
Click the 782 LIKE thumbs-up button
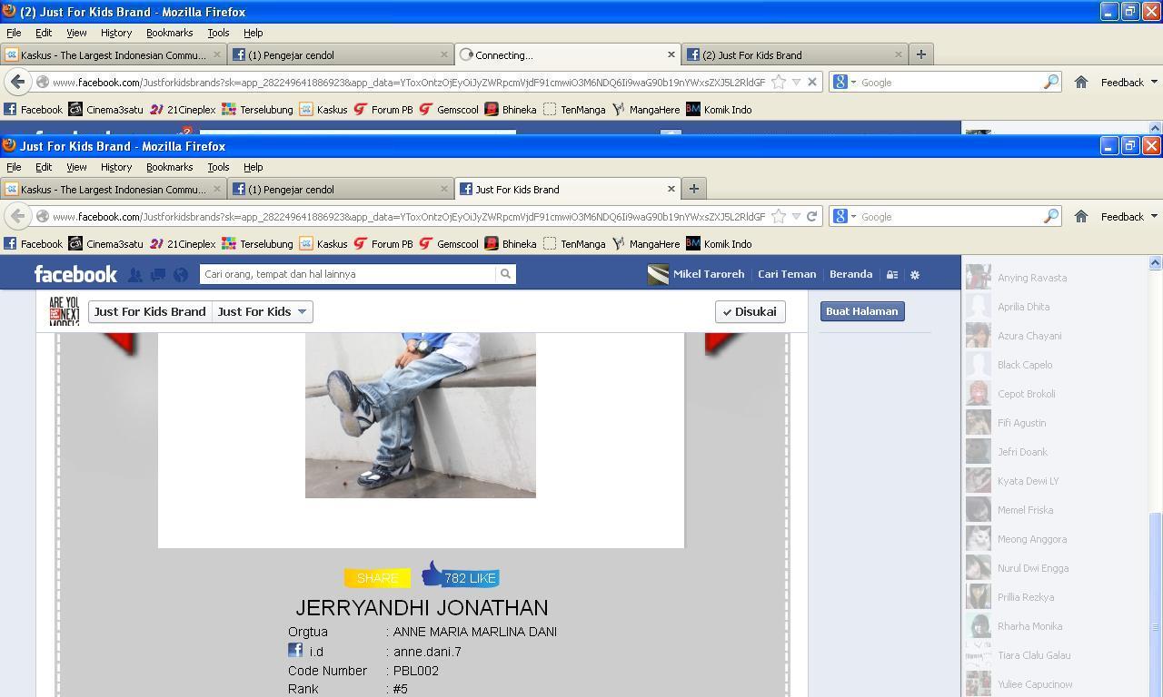click(460, 575)
